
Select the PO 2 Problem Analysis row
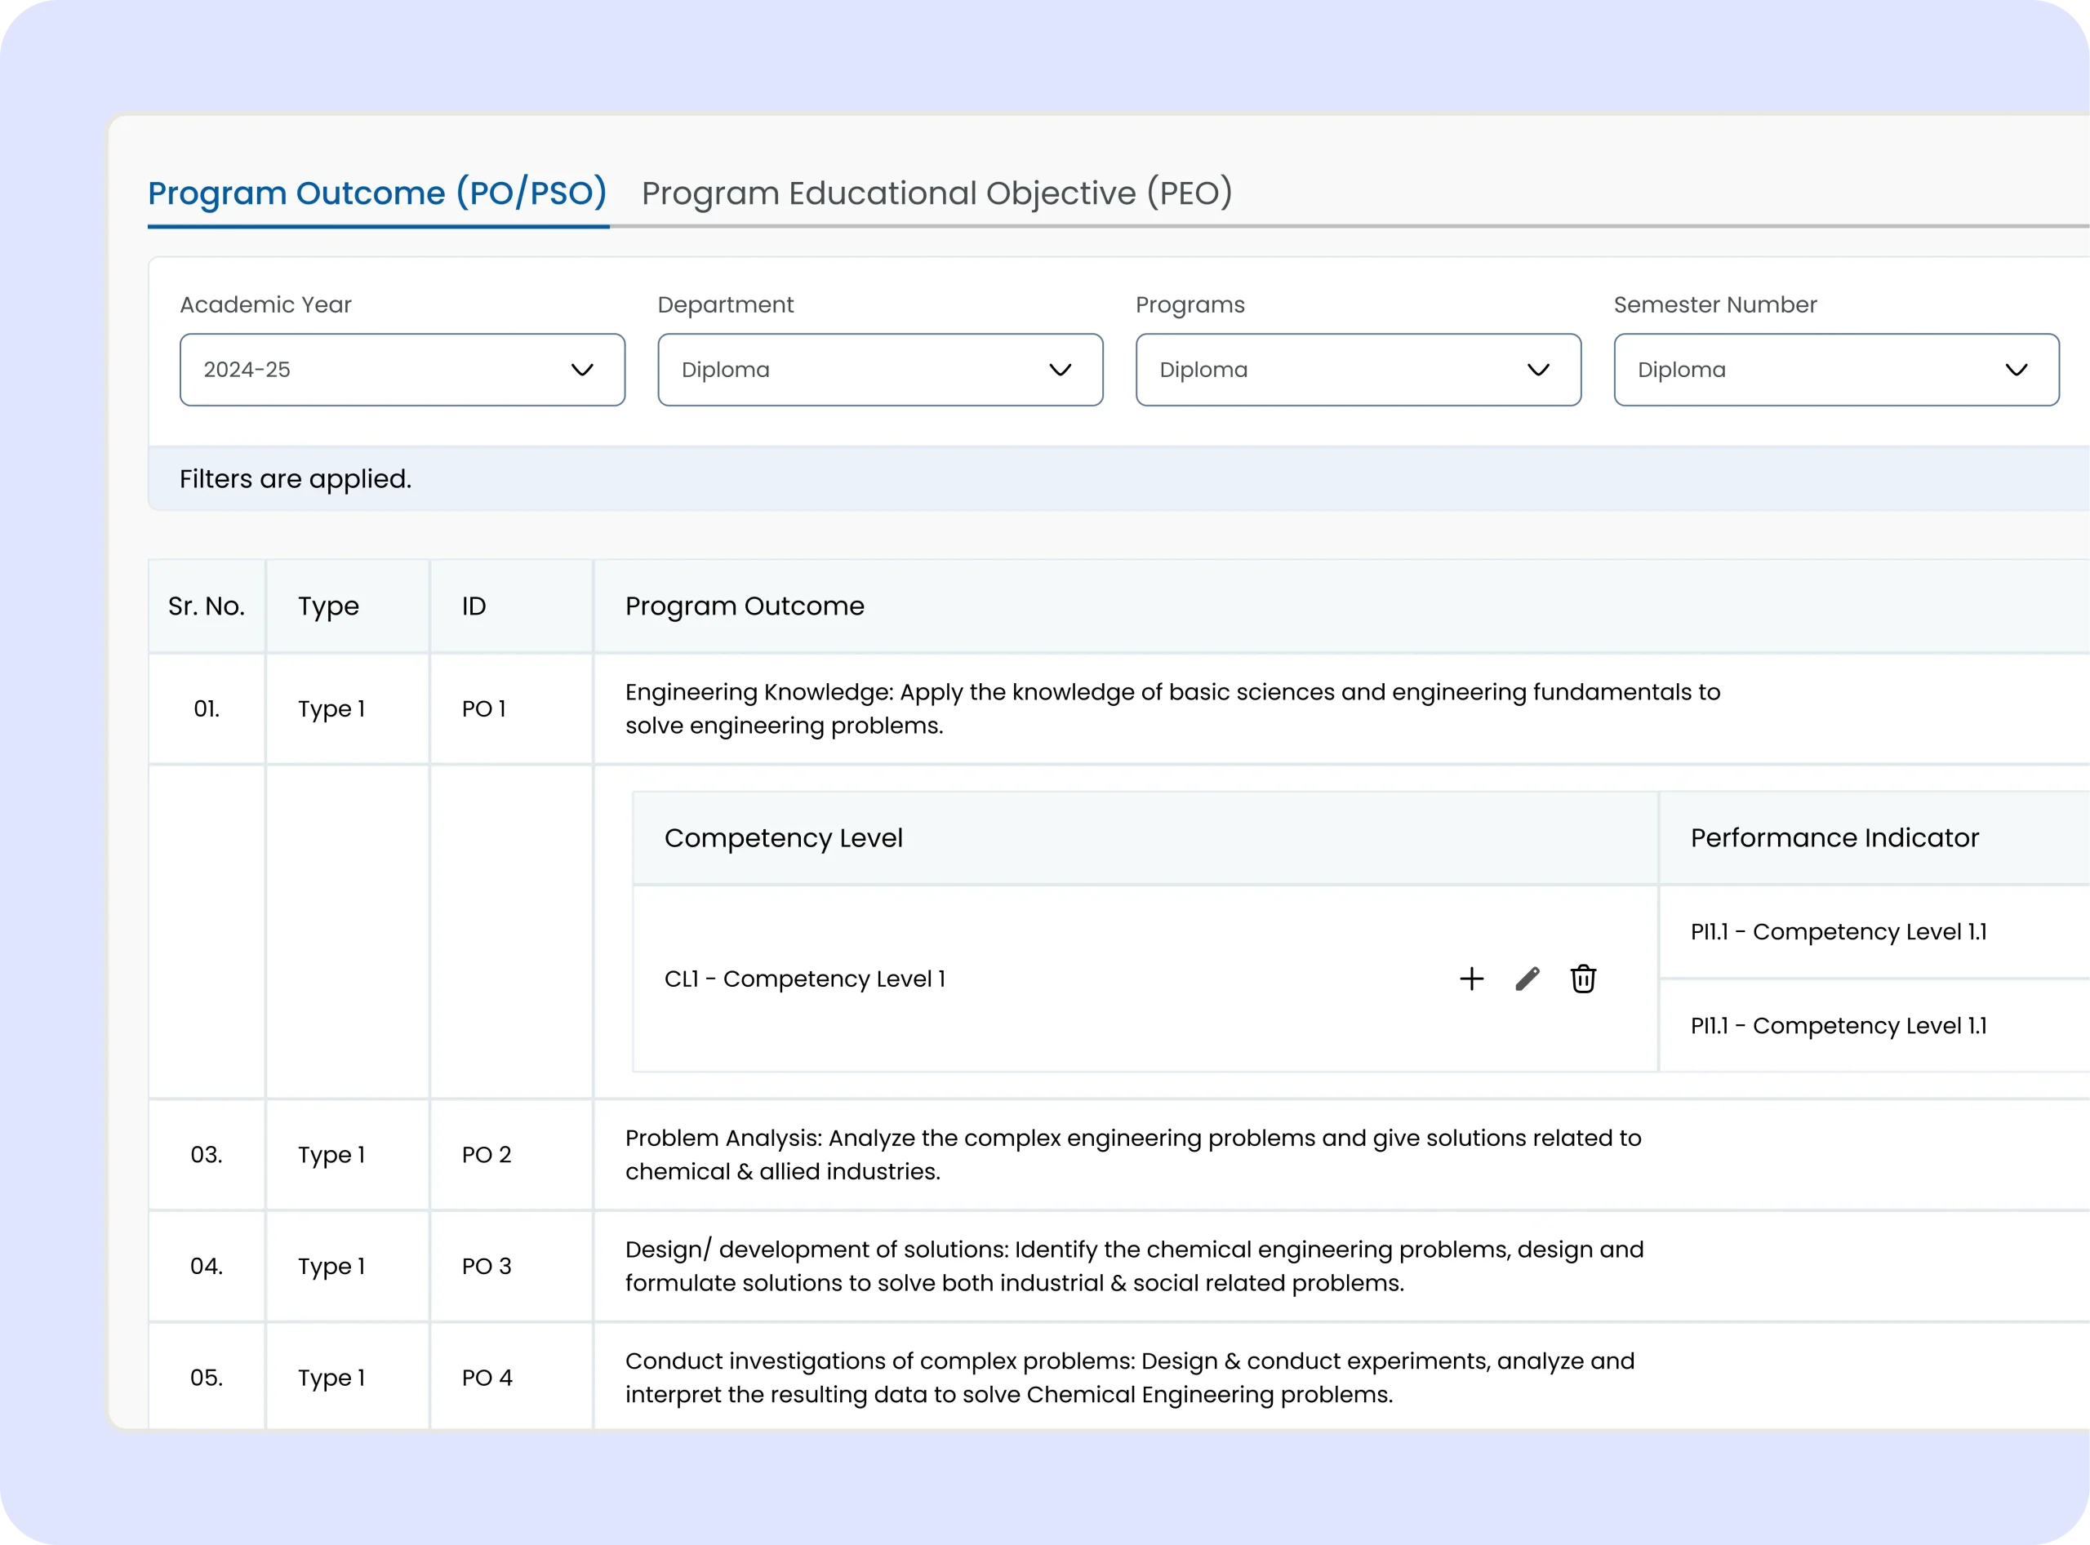point(1132,1155)
